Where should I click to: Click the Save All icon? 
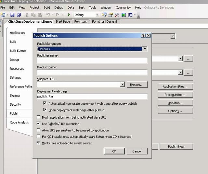[x=19, y=15]
